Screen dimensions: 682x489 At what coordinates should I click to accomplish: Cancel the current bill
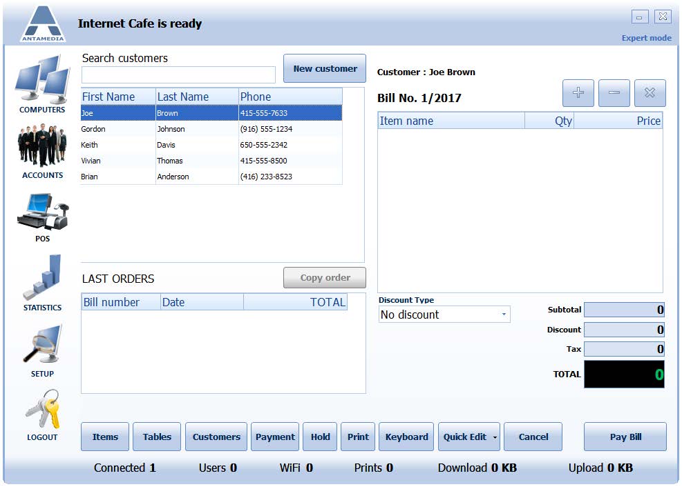(x=533, y=437)
